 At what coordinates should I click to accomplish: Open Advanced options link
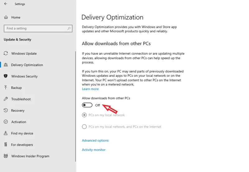click(95, 140)
